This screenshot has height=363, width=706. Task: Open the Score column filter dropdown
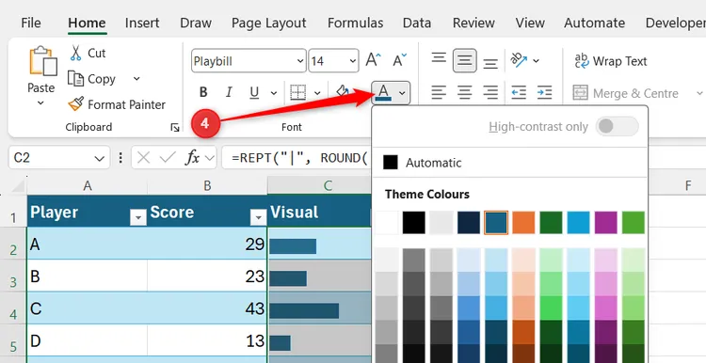[258, 218]
